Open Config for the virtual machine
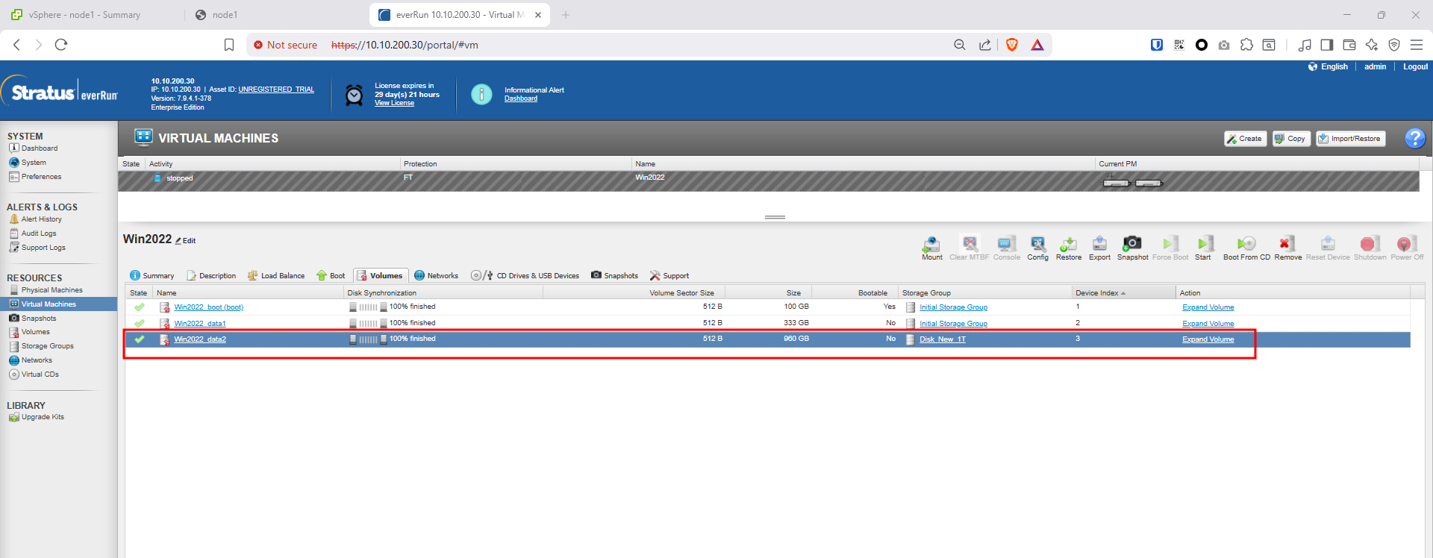The image size is (1433, 558). (1037, 244)
